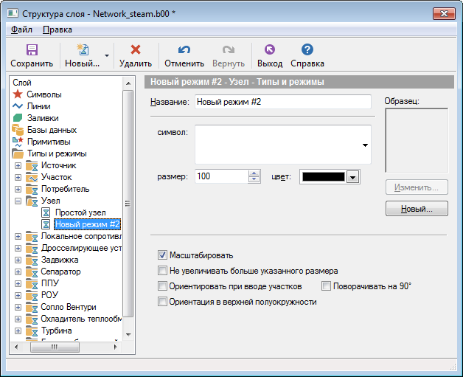This screenshot has width=463, height=377.
Task: Click the Отменить undo icon
Action: point(184,50)
